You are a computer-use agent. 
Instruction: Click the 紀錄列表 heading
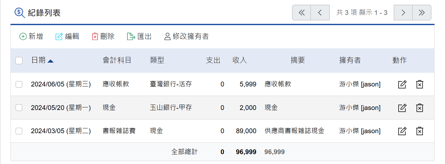[x=44, y=13]
